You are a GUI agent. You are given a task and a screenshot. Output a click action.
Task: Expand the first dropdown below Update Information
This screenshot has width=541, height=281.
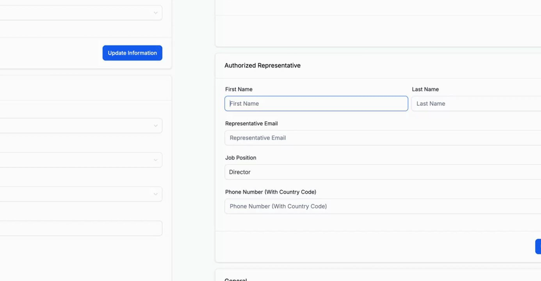(78, 126)
